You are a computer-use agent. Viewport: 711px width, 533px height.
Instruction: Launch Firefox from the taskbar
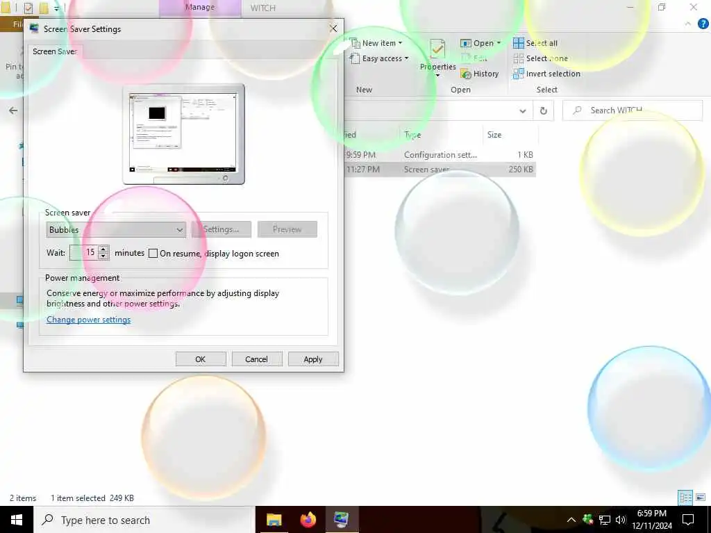(x=308, y=520)
